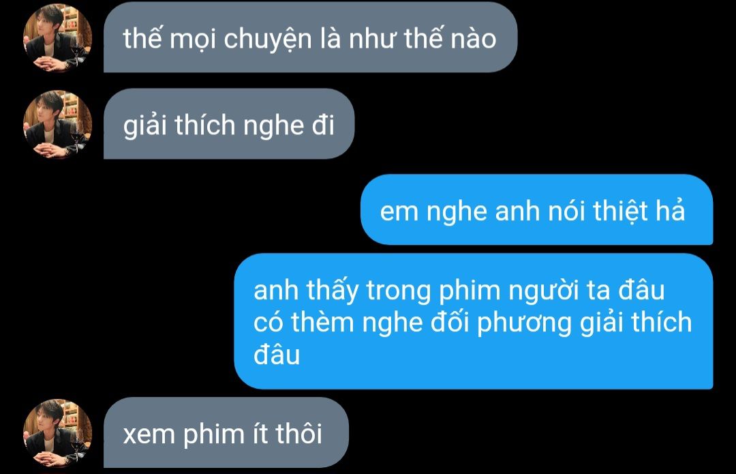This screenshot has height=474, width=736.
Task: Tap the gray "xem phim ít thôi" bubble
Action: [x=226, y=432]
